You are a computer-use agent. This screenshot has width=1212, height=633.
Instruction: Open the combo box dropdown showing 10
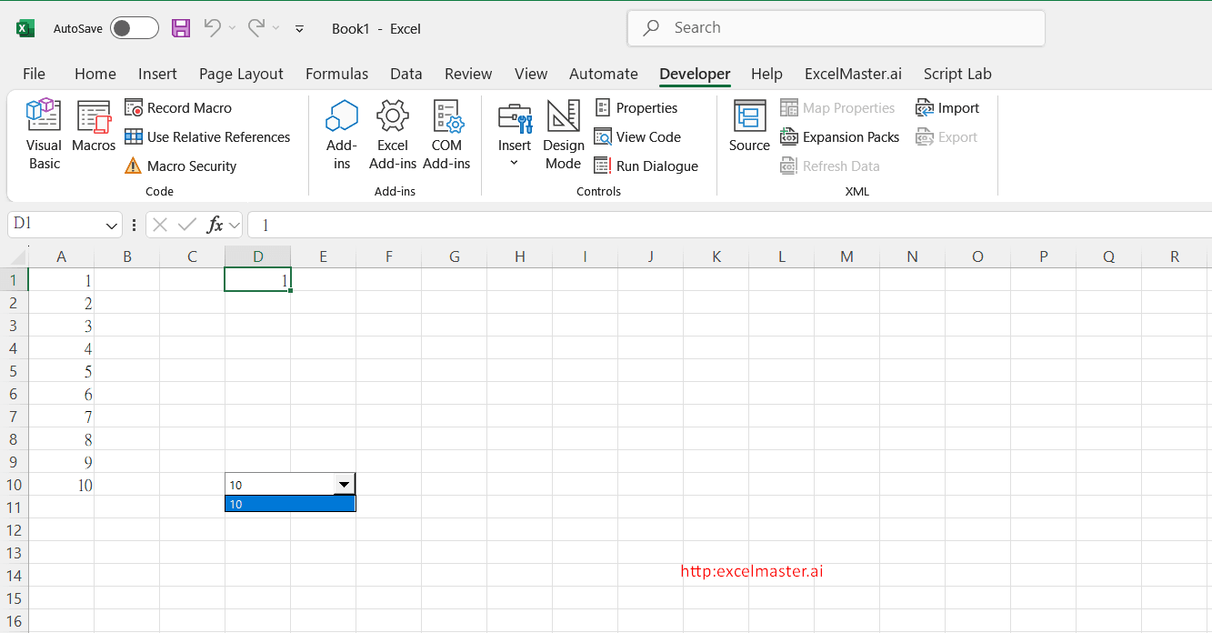pyautogui.click(x=344, y=484)
